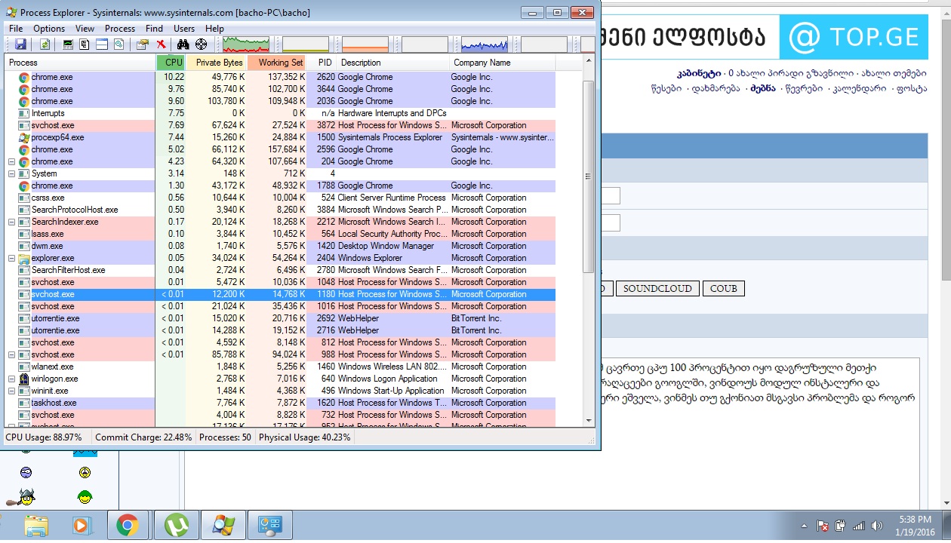Click the binoculars Find Handle icon

pos(183,44)
